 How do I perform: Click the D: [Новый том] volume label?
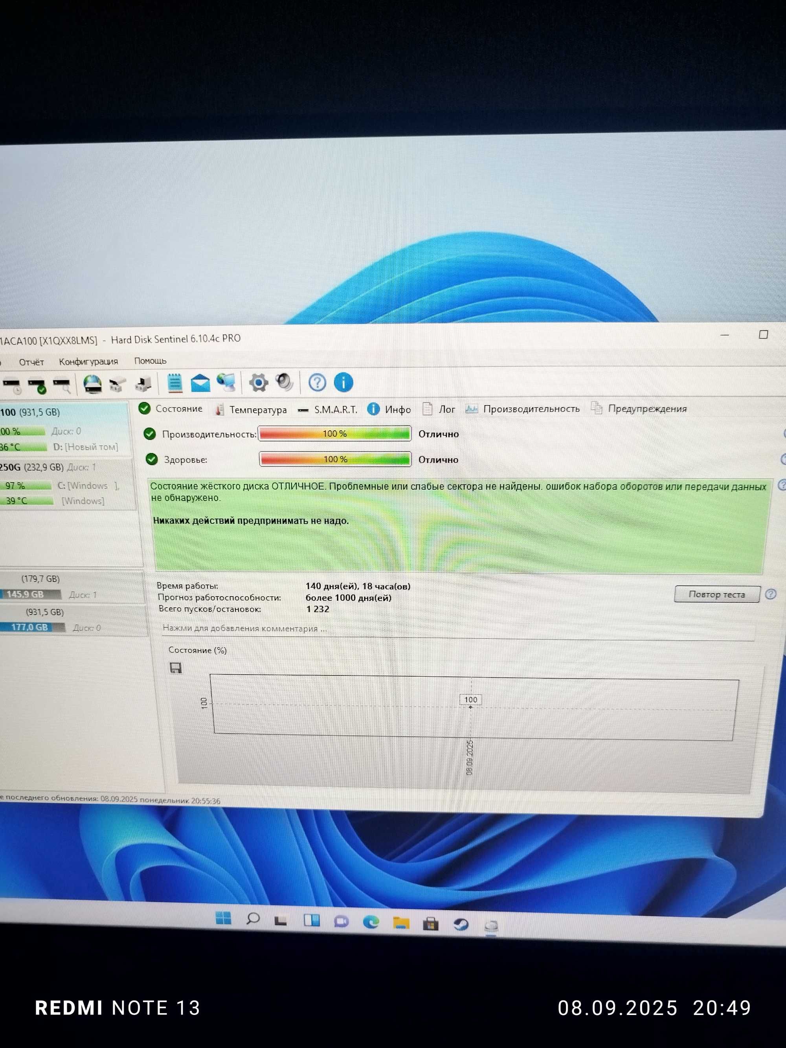[x=85, y=447]
